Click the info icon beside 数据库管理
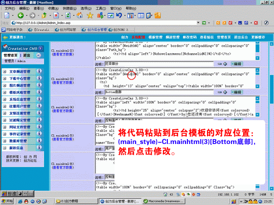 [x=39, y=141]
